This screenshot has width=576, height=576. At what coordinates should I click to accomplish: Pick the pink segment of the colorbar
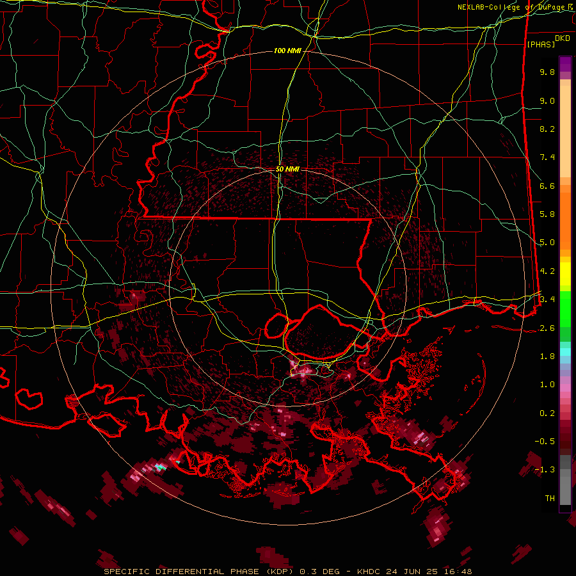pyautogui.click(x=565, y=388)
